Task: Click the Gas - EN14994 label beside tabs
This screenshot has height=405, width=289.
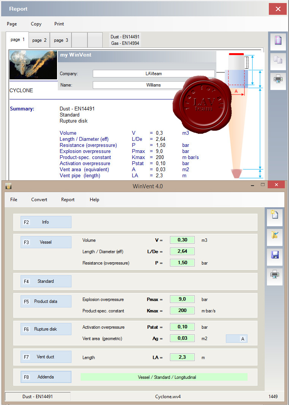Action: [125, 43]
